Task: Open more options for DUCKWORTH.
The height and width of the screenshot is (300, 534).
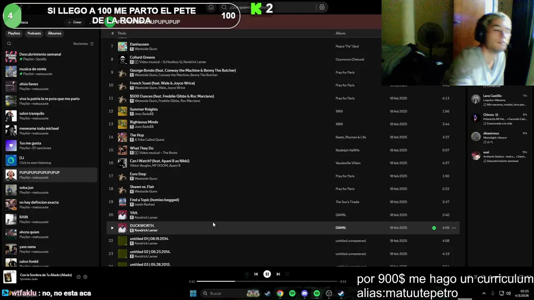Action: pyautogui.click(x=453, y=228)
